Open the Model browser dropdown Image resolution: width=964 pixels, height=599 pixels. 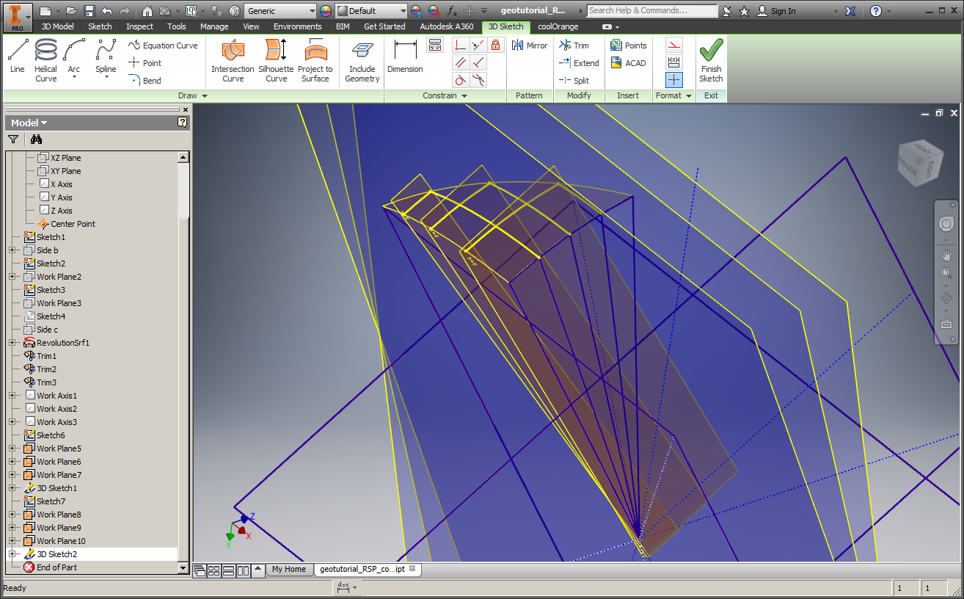coord(29,123)
